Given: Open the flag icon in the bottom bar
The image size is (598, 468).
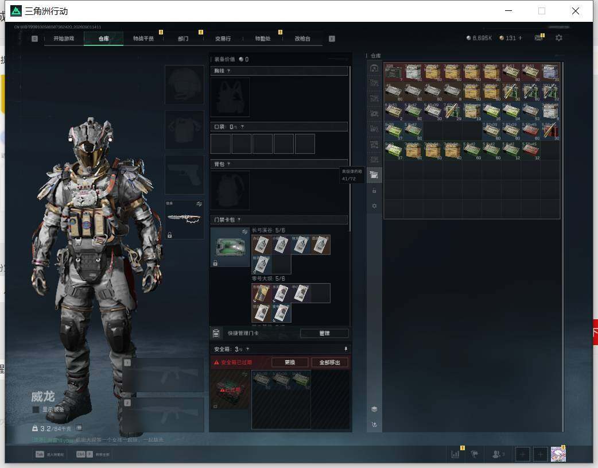Looking at the screenshot, I should pos(475,454).
